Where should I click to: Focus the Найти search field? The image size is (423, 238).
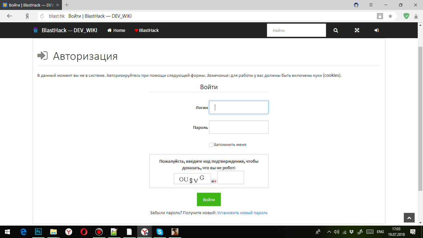[x=296, y=30]
